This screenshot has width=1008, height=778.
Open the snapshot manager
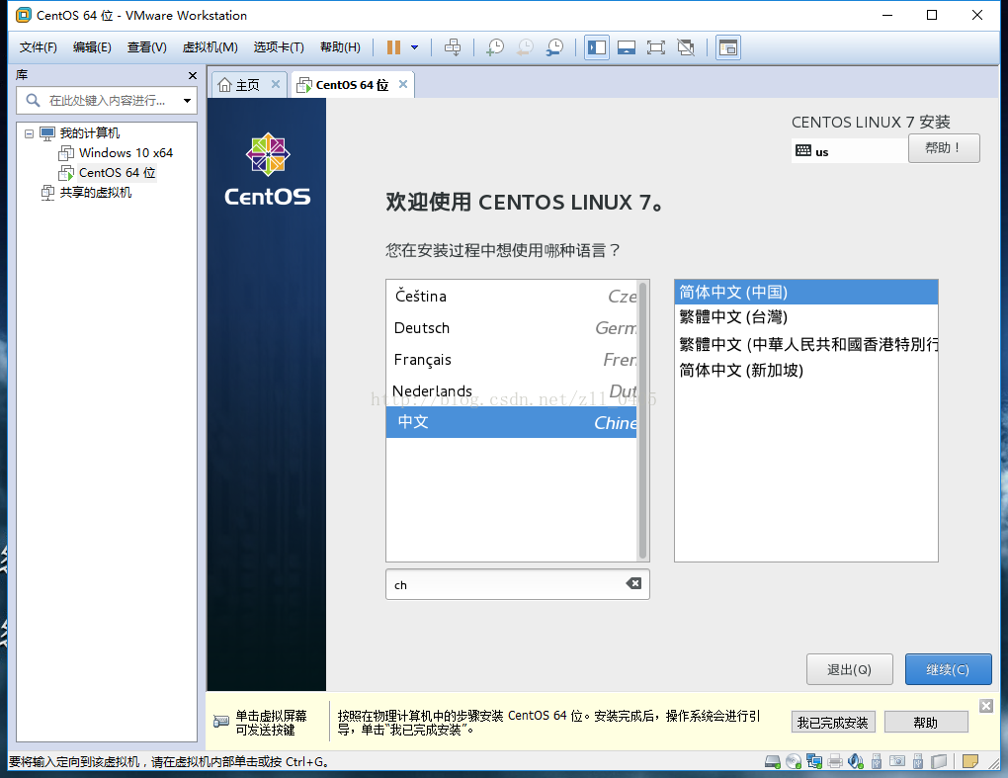tap(554, 46)
